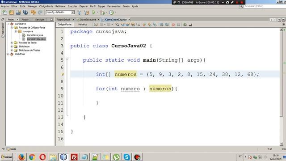Open the Editar menu

click(x=14, y=6)
